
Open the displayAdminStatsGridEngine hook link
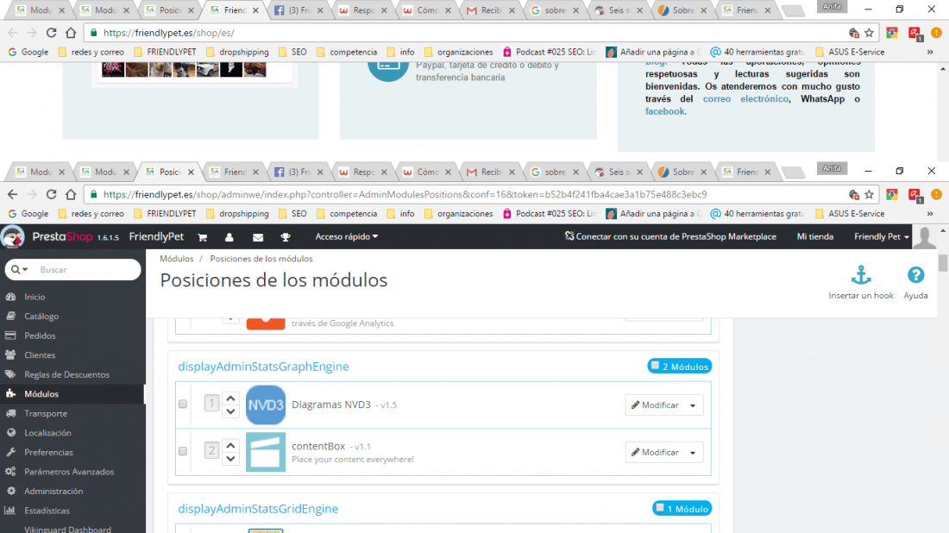(x=258, y=508)
